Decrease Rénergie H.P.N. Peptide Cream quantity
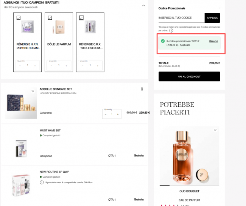The height and width of the screenshot is (206, 246). [20, 66]
